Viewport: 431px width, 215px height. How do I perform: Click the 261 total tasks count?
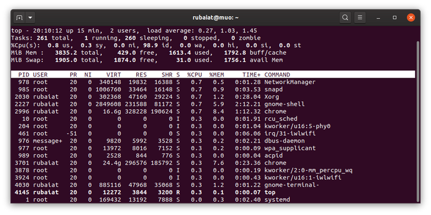(x=43, y=38)
